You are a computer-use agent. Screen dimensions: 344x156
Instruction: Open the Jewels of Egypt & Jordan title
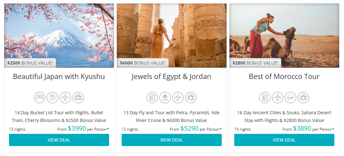(x=172, y=77)
